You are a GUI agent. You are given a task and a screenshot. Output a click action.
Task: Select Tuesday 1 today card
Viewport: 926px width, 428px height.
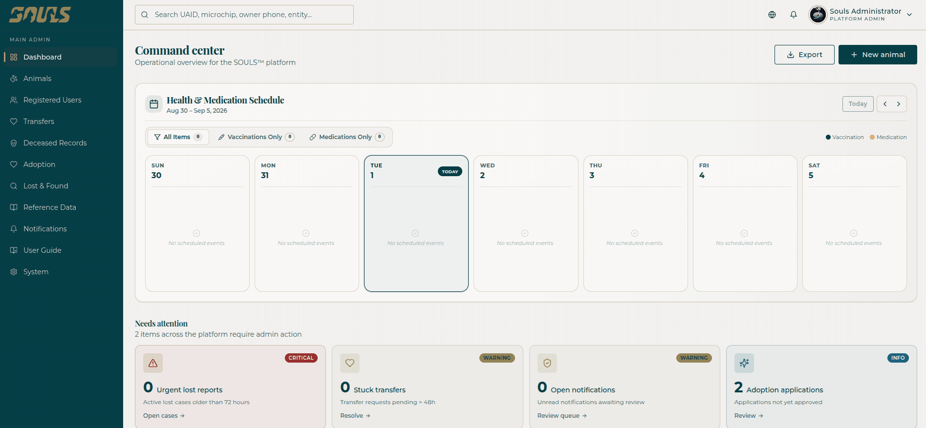tap(416, 224)
